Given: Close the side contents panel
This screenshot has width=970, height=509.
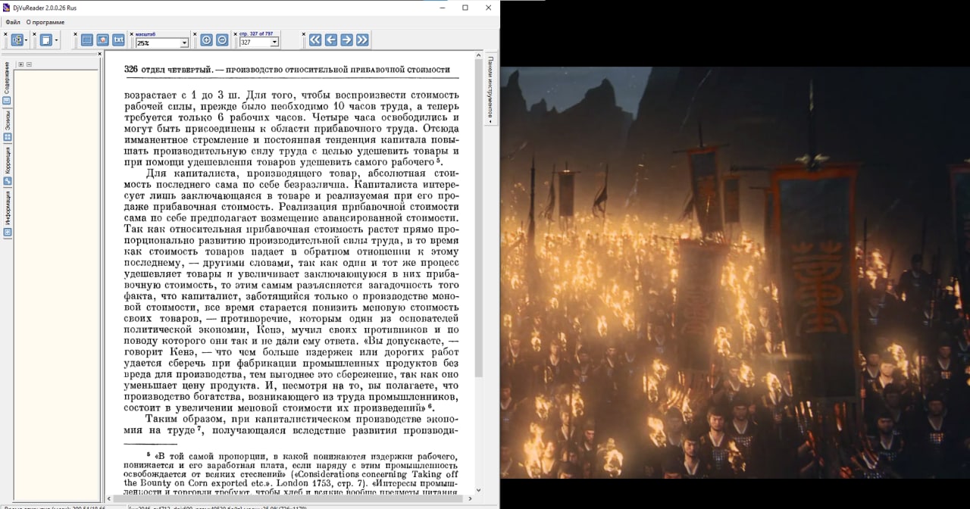Looking at the screenshot, I should tap(100, 54).
